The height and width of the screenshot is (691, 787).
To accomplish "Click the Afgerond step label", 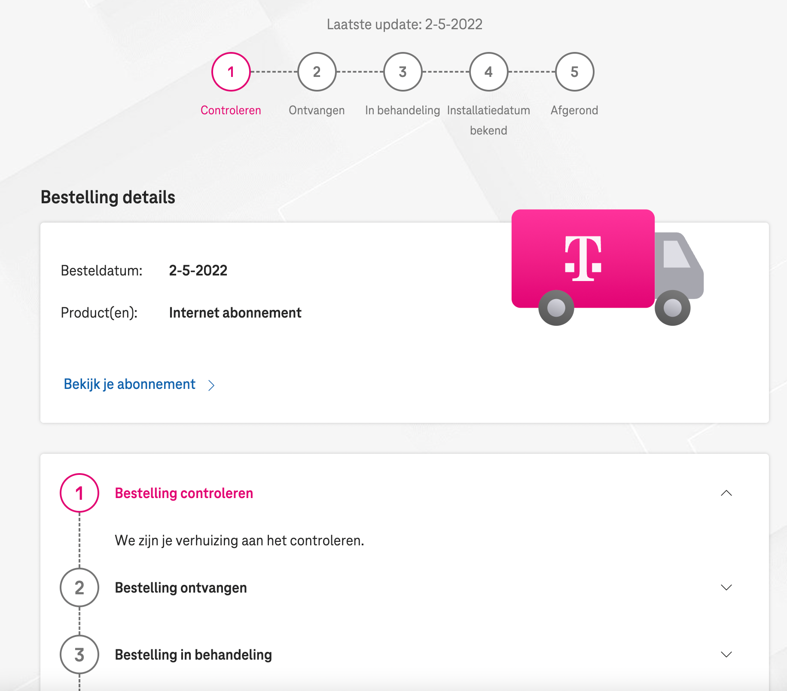I will [574, 110].
